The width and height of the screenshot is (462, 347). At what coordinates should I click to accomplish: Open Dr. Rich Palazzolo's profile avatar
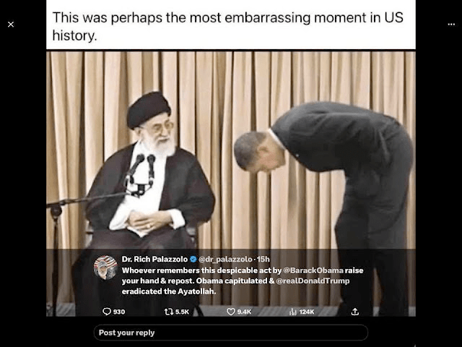point(105,267)
